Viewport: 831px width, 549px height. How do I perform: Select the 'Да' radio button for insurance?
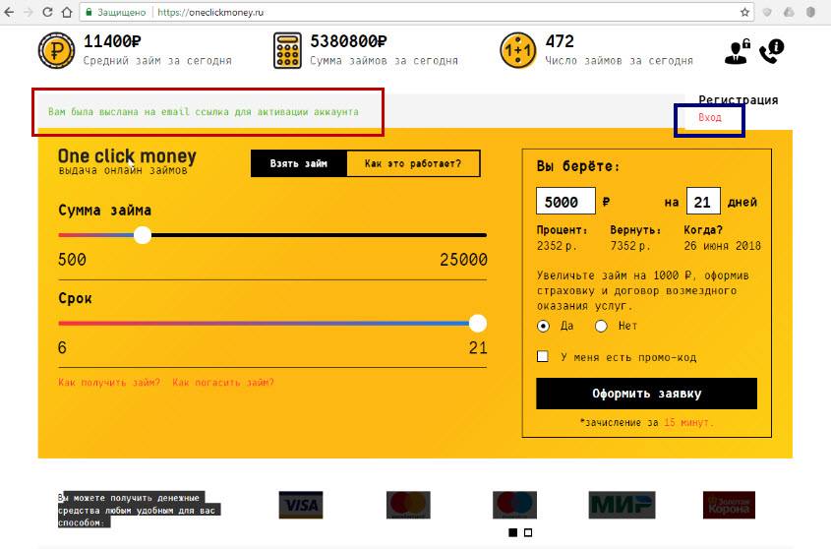tap(543, 326)
